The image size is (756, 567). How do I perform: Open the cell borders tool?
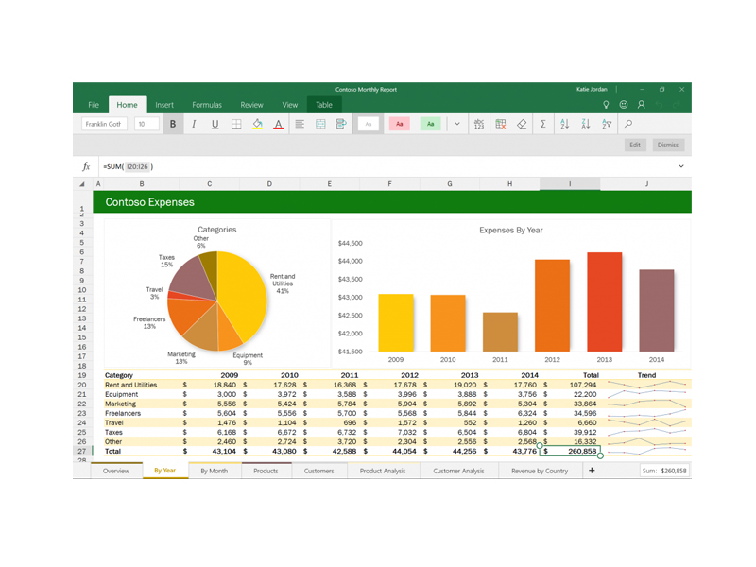(236, 124)
